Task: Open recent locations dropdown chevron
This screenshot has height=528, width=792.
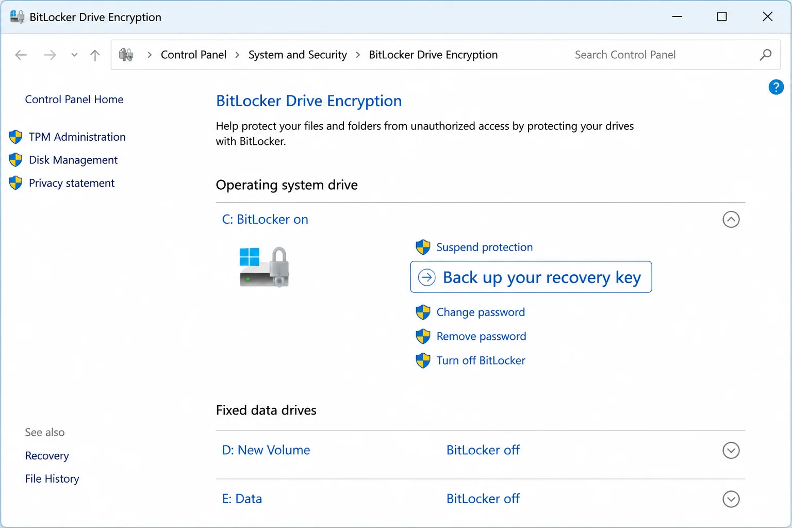Action: point(74,55)
